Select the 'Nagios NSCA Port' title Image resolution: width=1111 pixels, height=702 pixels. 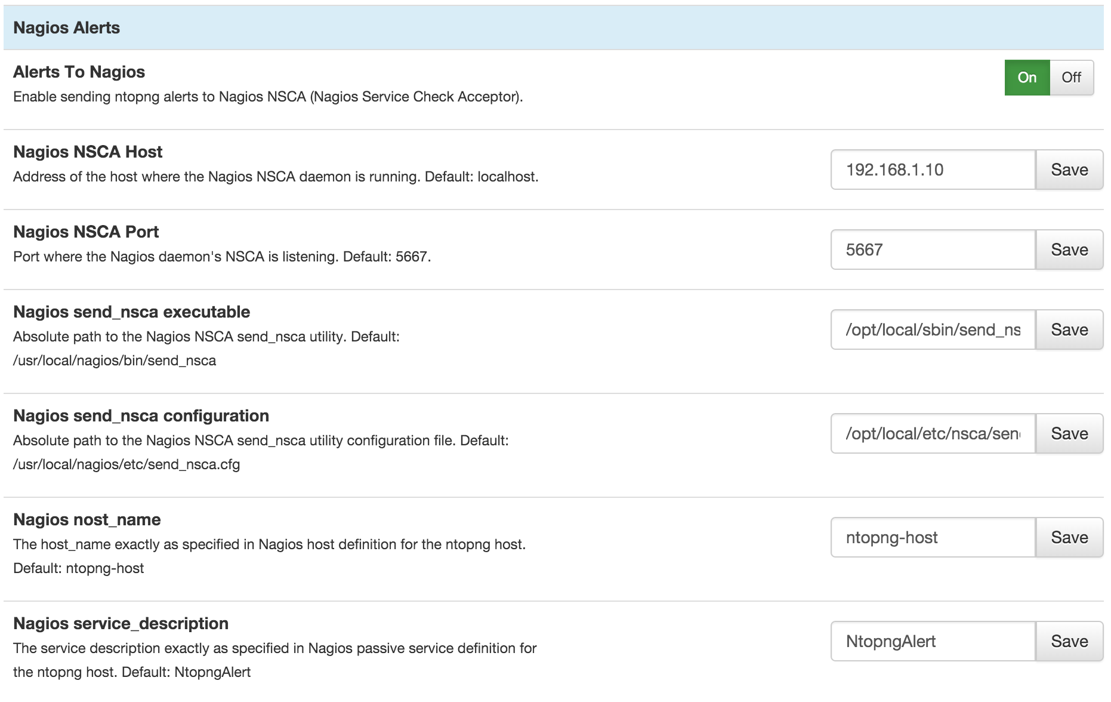pos(86,232)
